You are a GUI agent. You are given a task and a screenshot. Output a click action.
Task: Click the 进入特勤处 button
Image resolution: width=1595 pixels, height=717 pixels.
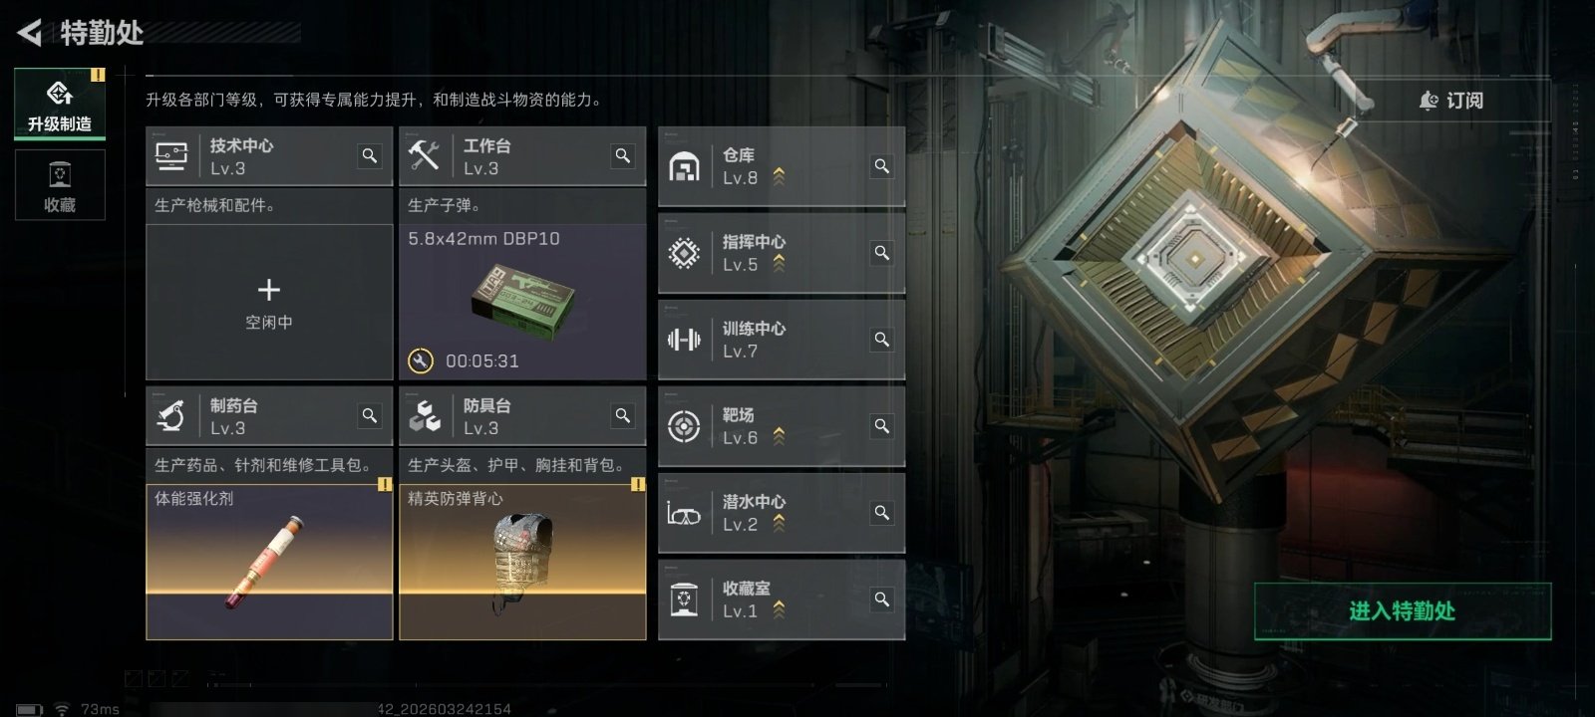1403,611
